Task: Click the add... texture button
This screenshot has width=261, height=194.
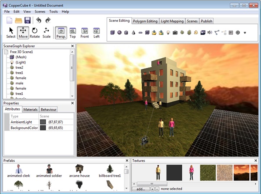Action: (140, 189)
